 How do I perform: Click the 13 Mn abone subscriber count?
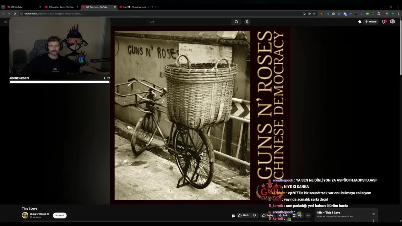tap(35, 217)
